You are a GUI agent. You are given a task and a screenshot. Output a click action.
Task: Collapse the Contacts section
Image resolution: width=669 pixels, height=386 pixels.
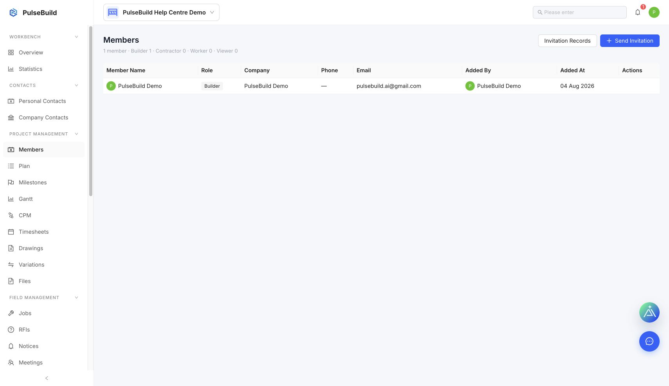point(76,85)
